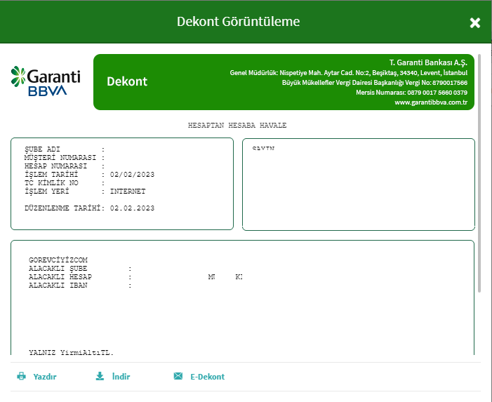492x402 pixels.
Task: Click the GOREVCİYİZCOM text line
Action: coord(58,260)
